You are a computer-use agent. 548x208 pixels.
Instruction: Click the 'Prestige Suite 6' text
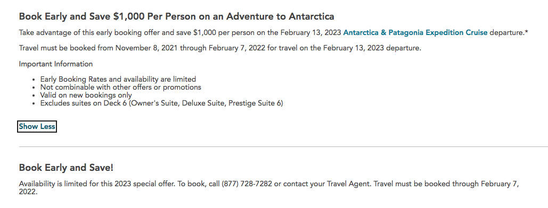point(255,103)
